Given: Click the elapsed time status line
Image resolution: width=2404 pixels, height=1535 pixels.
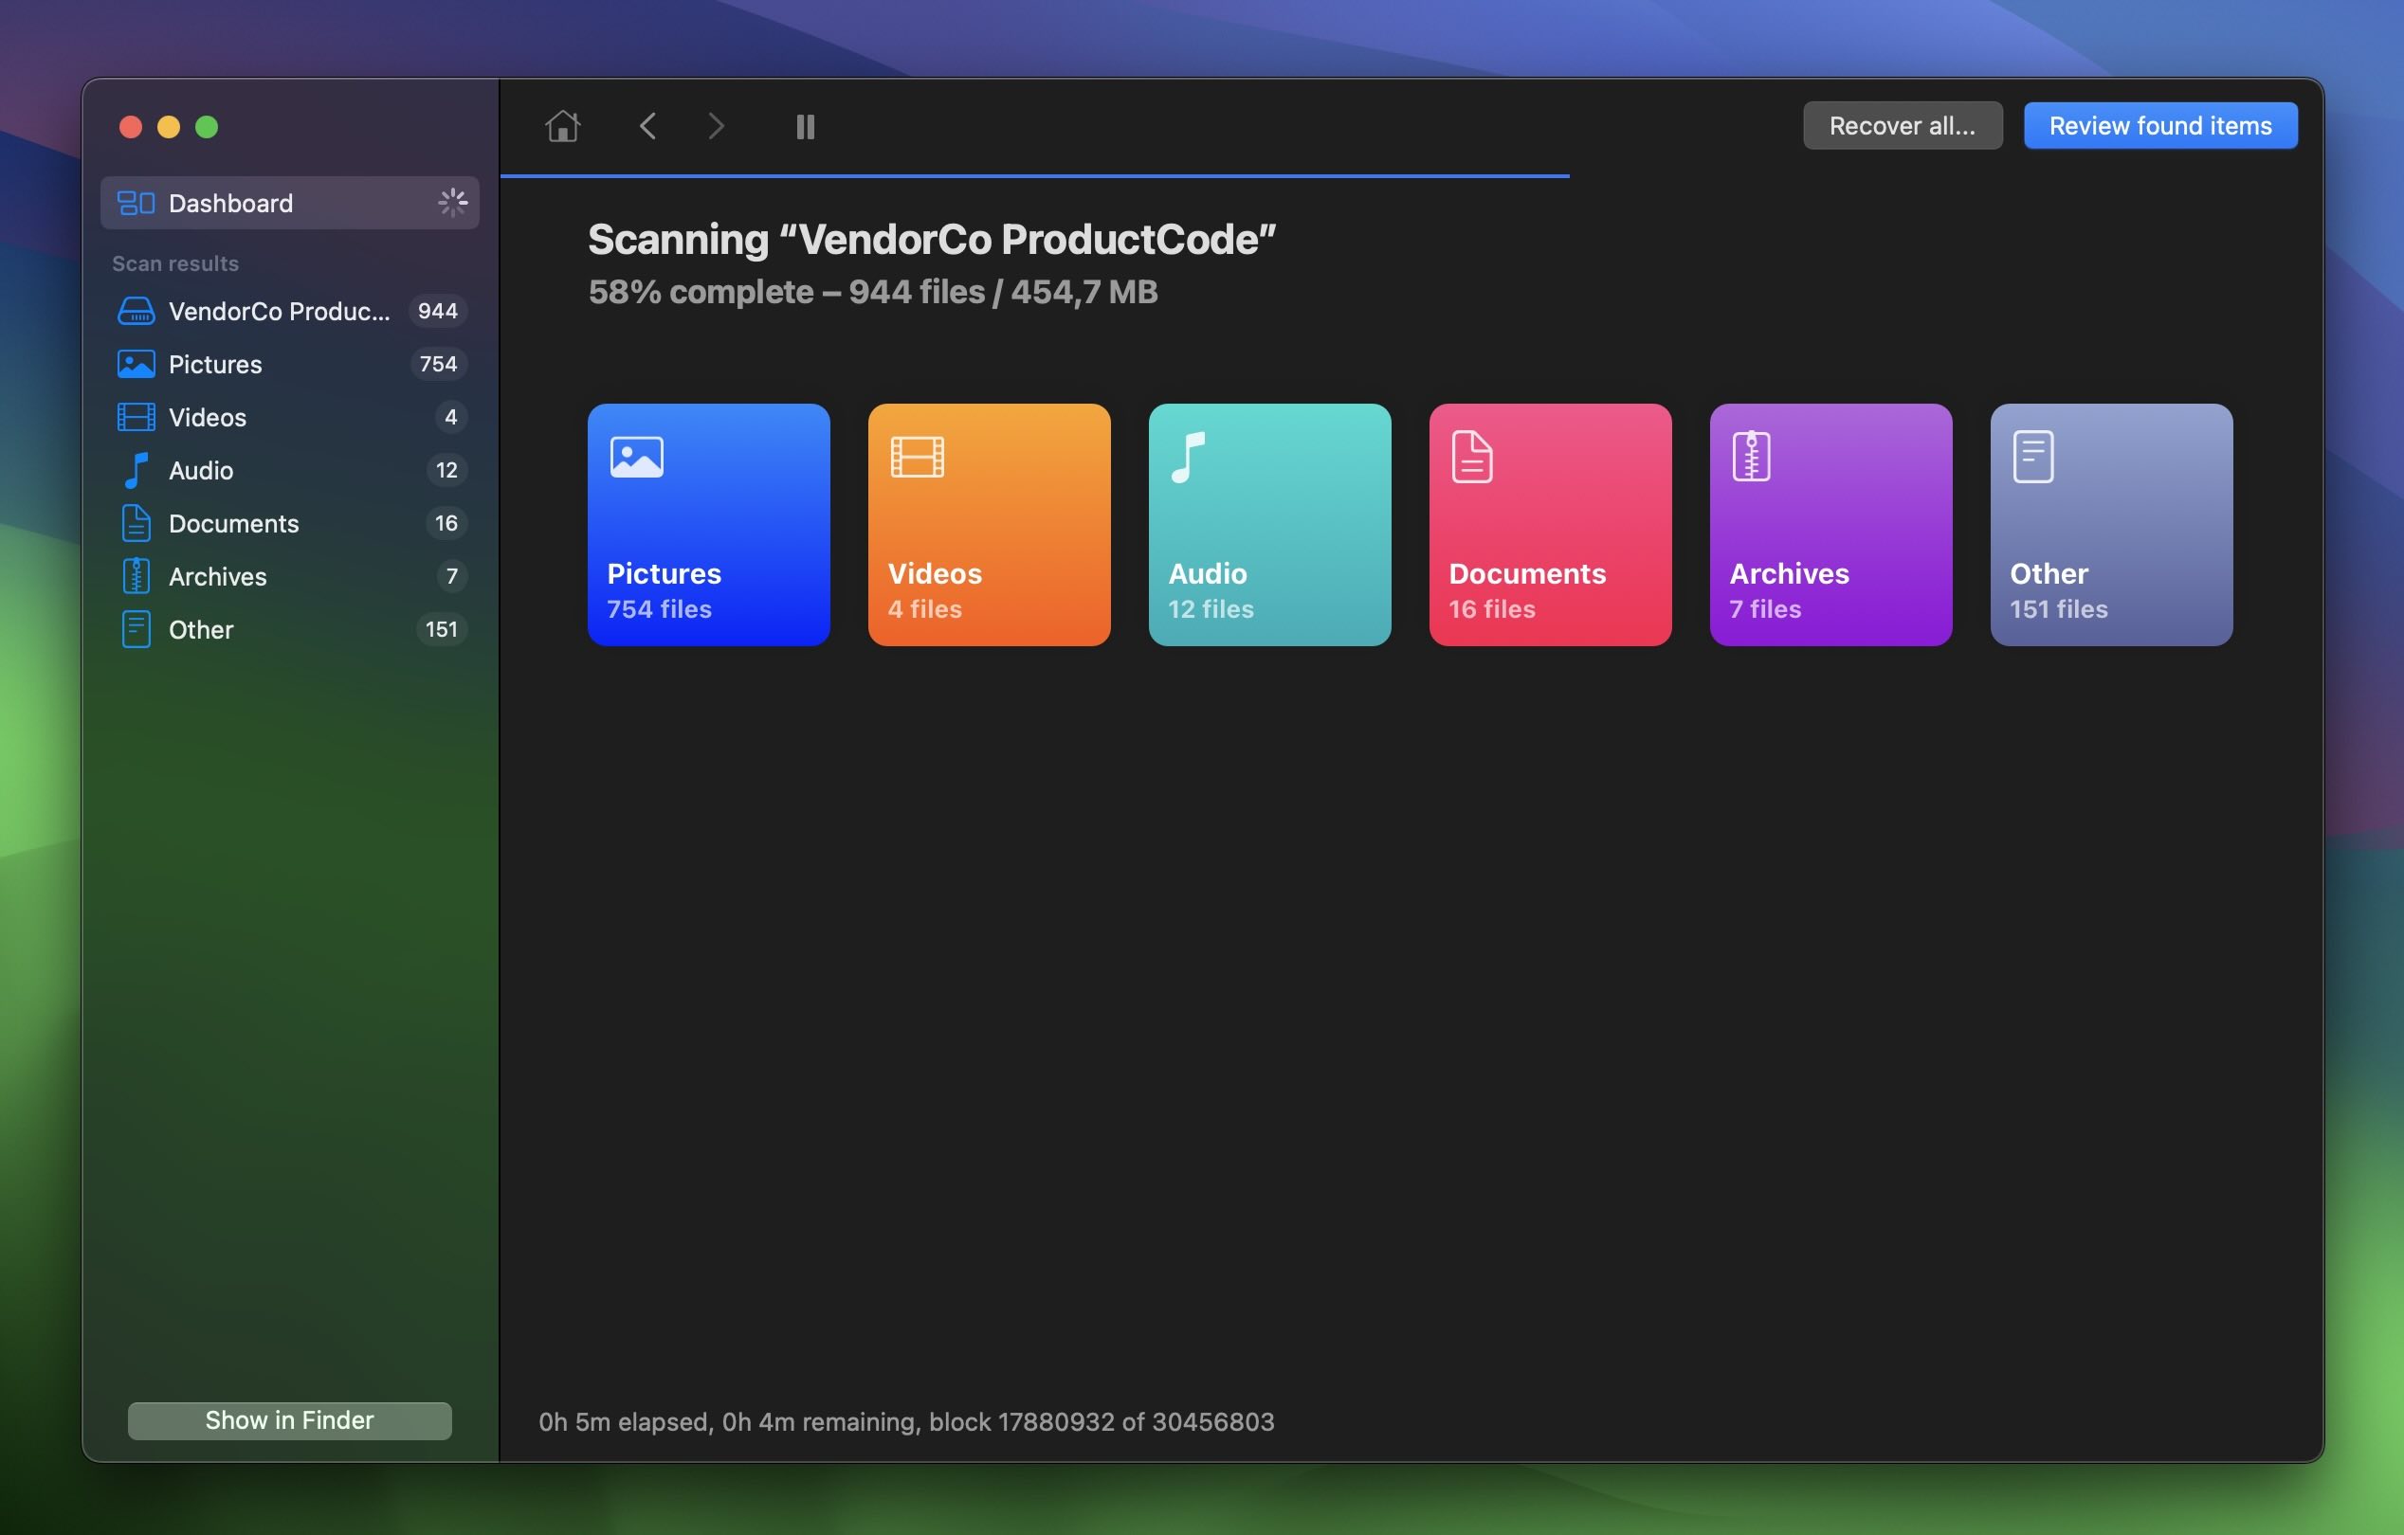Looking at the screenshot, I should point(906,1421).
